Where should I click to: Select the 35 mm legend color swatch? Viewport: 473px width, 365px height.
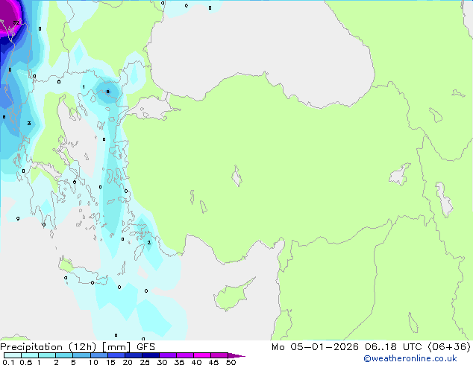tap(185, 355)
